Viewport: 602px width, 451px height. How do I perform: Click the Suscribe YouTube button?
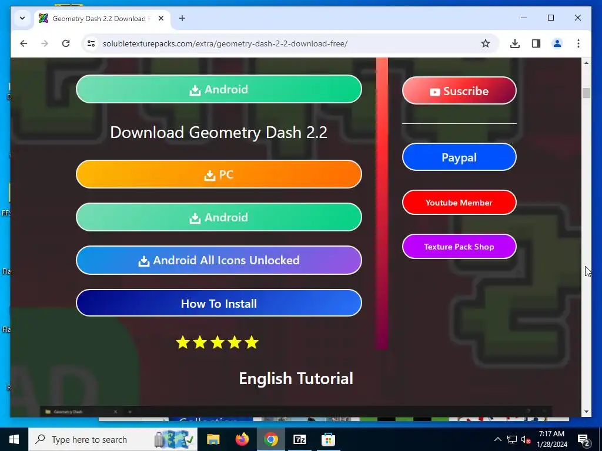pyautogui.click(x=459, y=90)
